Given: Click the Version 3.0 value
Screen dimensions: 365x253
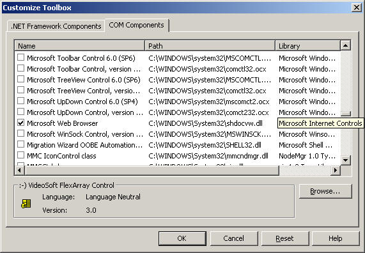Looking at the screenshot, I should pyautogui.click(x=91, y=210).
